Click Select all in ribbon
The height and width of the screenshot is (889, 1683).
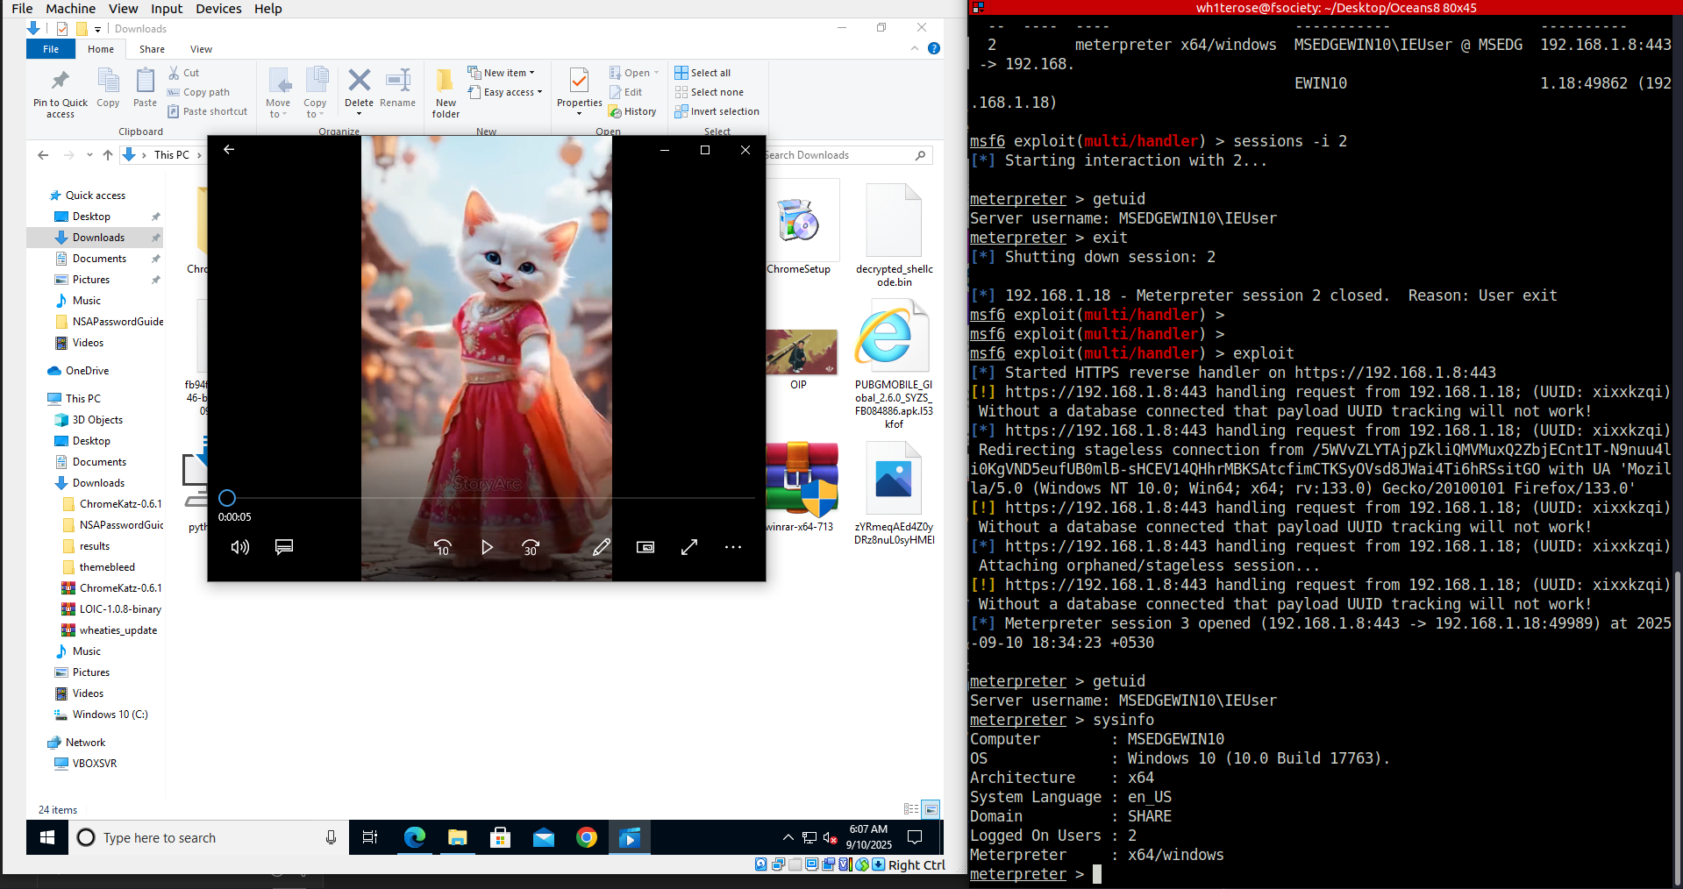pyautogui.click(x=703, y=73)
